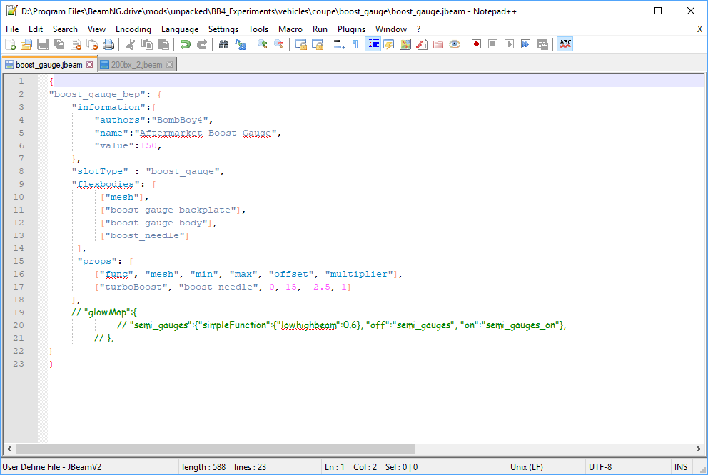The width and height of the screenshot is (708, 475).
Task: Click the horizontal scrollbar left arrow
Action: click(x=9, y=449)
